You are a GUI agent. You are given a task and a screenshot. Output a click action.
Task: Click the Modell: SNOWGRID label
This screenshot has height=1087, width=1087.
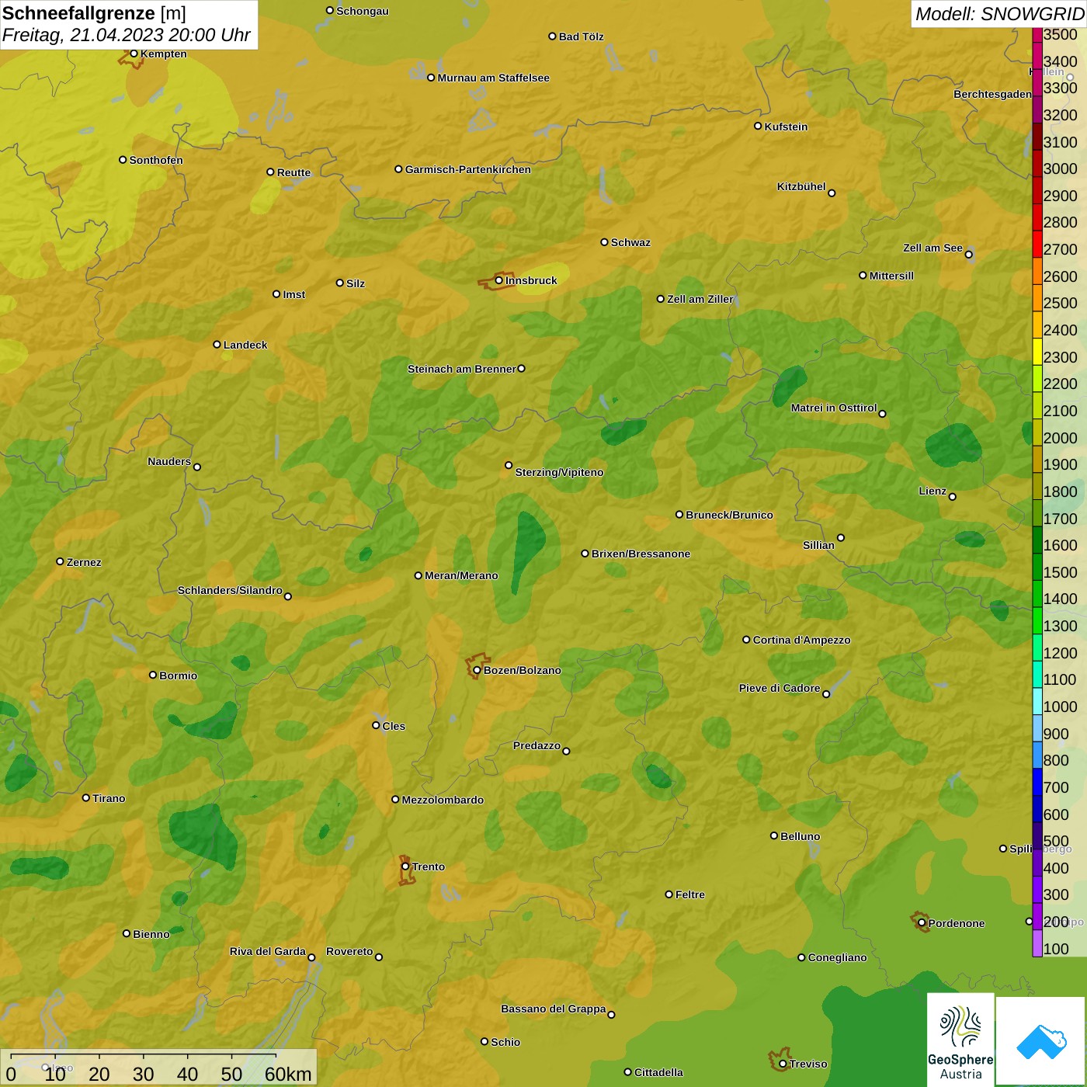pos(999,14)
